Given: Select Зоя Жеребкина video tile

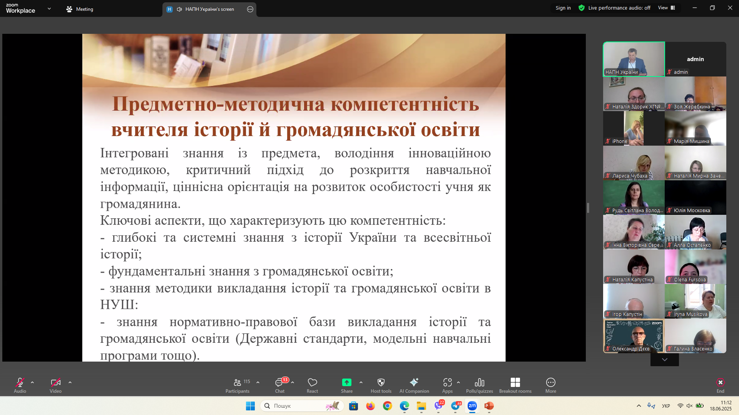Looking at the screenshot, I should pos(696,94).
